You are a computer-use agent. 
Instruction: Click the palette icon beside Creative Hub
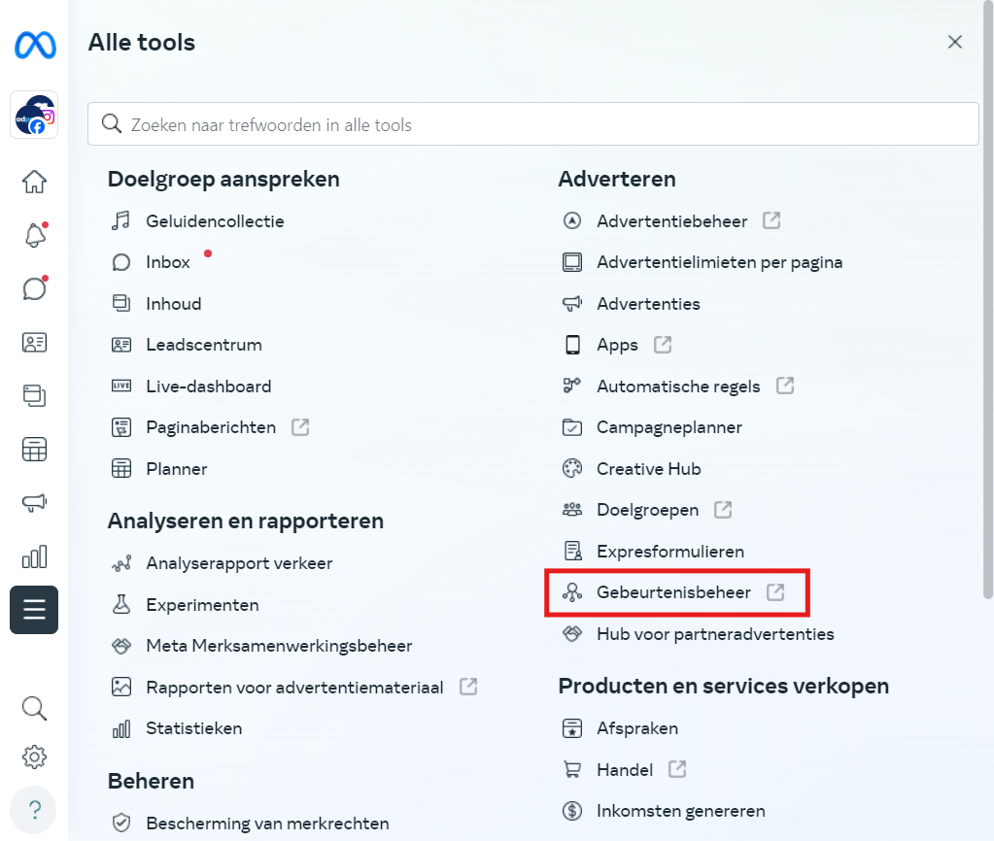click(x=571, y=468)
